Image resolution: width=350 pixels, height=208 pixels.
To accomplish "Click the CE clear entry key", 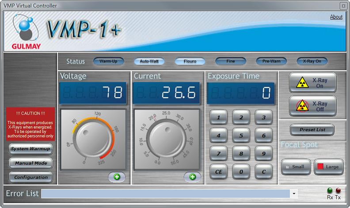I will pos(218,172).
